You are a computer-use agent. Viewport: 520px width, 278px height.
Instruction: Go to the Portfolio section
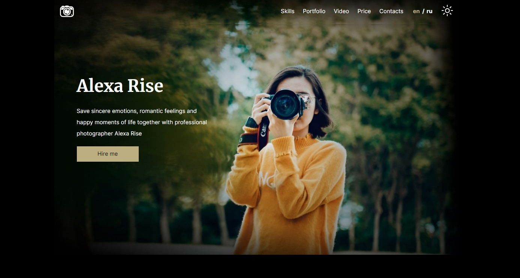[x=314, y=11]
